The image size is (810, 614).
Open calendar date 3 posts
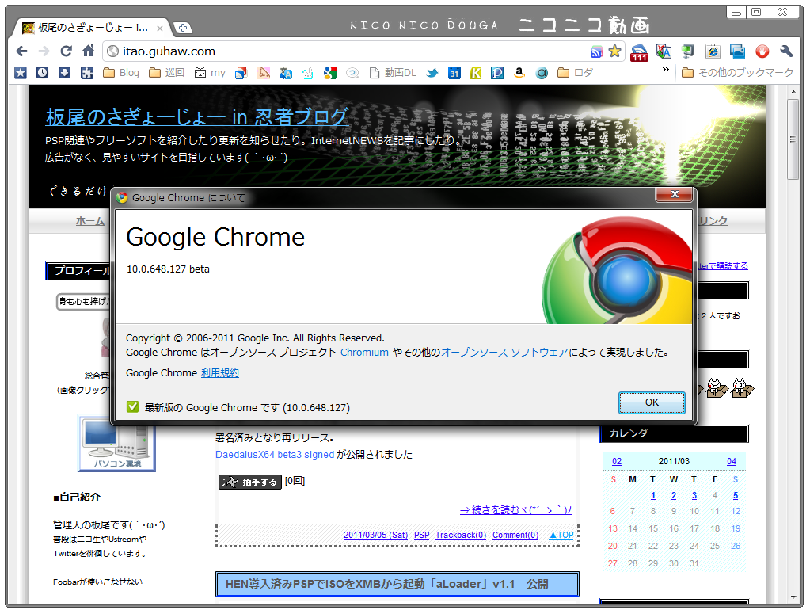coord(694,496)
